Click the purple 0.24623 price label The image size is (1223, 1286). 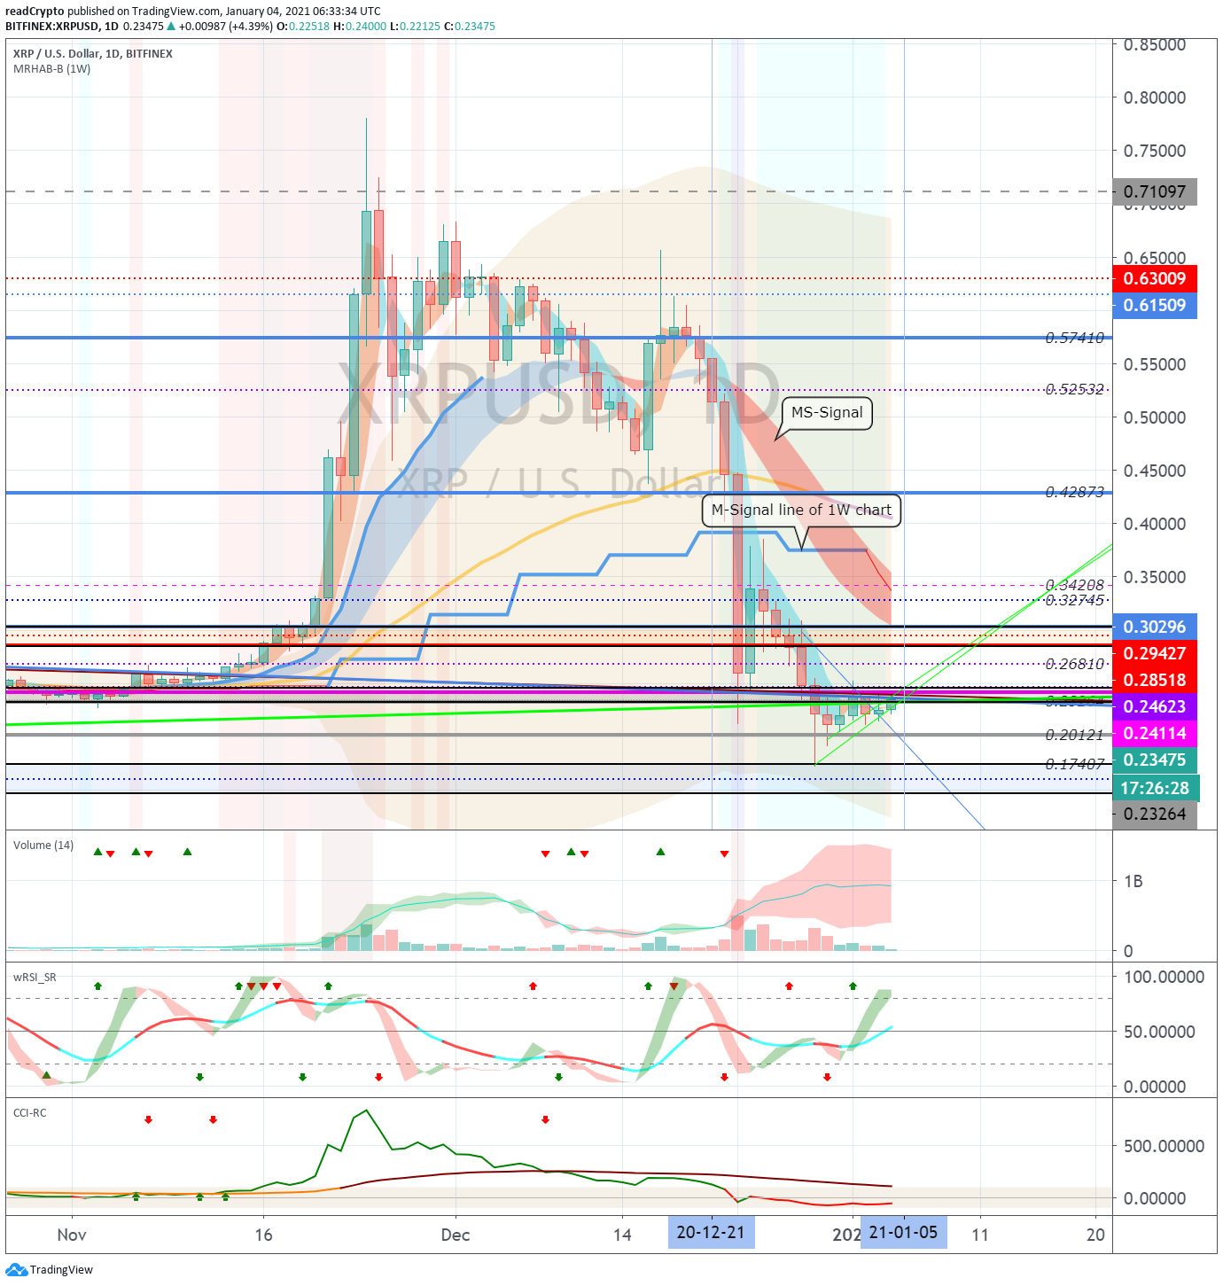[1155, 706]
